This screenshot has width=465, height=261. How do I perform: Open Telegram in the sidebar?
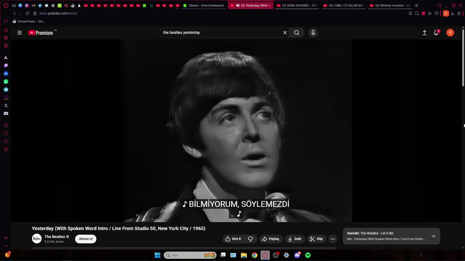point(6,90)
